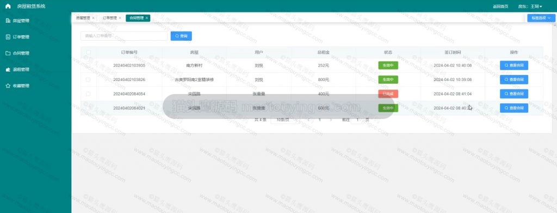Open 收藏管理 via its sidebar star icon
The width and height of the screenshot is (557, 213).
click(x=8, y=86)
